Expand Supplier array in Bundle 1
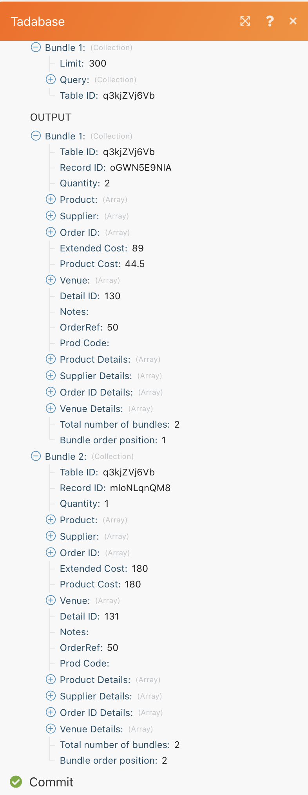Image resolution: width=308 pixels, height=795 pixels. click(x=51, y=216)
